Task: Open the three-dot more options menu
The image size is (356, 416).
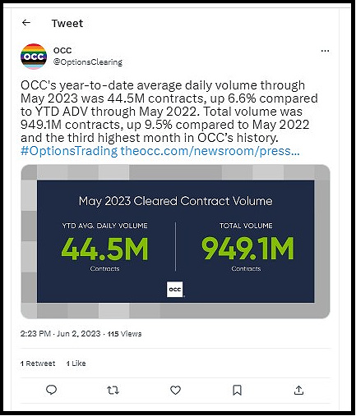Action: (x=325, y=51)
